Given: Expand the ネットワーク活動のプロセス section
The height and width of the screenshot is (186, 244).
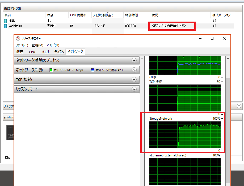Looking at the screenshot, I should (x=134, y=60).
